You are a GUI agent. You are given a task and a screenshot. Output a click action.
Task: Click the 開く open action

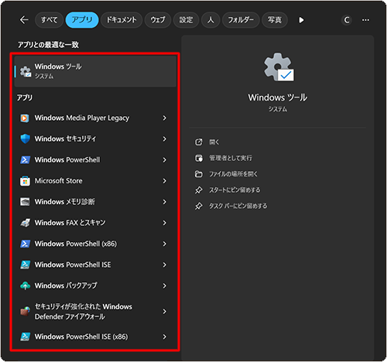[214, 142]
